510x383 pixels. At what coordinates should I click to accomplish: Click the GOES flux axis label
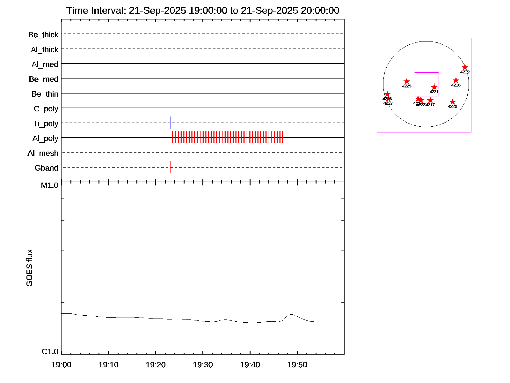click(x=29, y=268)
